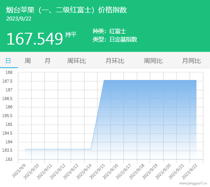Click the 烟台苹果 价格指数 title

click(x=66, y=10)
